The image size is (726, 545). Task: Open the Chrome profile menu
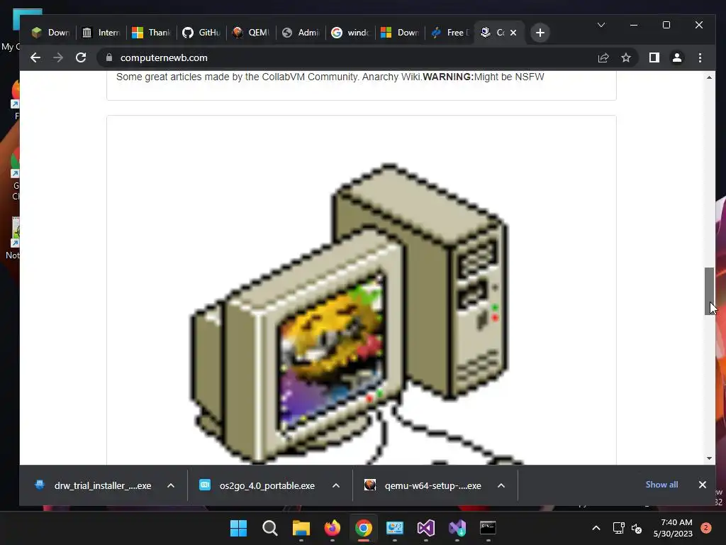click(677, 57)
